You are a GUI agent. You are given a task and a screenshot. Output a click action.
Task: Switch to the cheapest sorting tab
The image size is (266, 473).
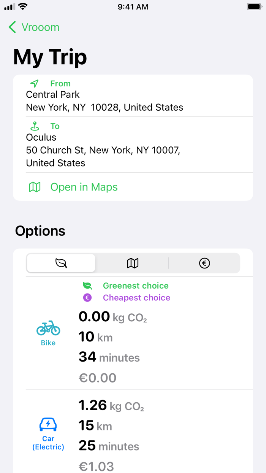204,263
